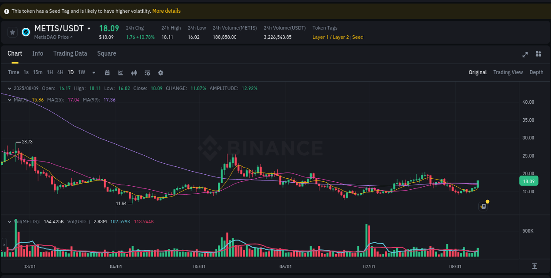The height and width of the screenshot is (278, 551).
Task: Open the trading pair dropdown next to METIS/USDT
Action: pyautogui.click(x=89, y=28)
